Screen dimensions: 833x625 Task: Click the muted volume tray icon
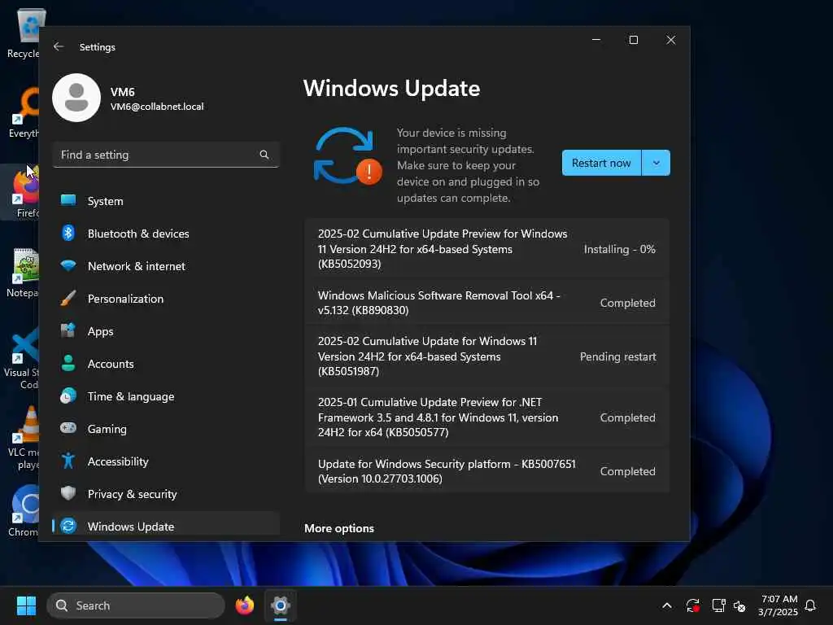[x=739, y=605]
